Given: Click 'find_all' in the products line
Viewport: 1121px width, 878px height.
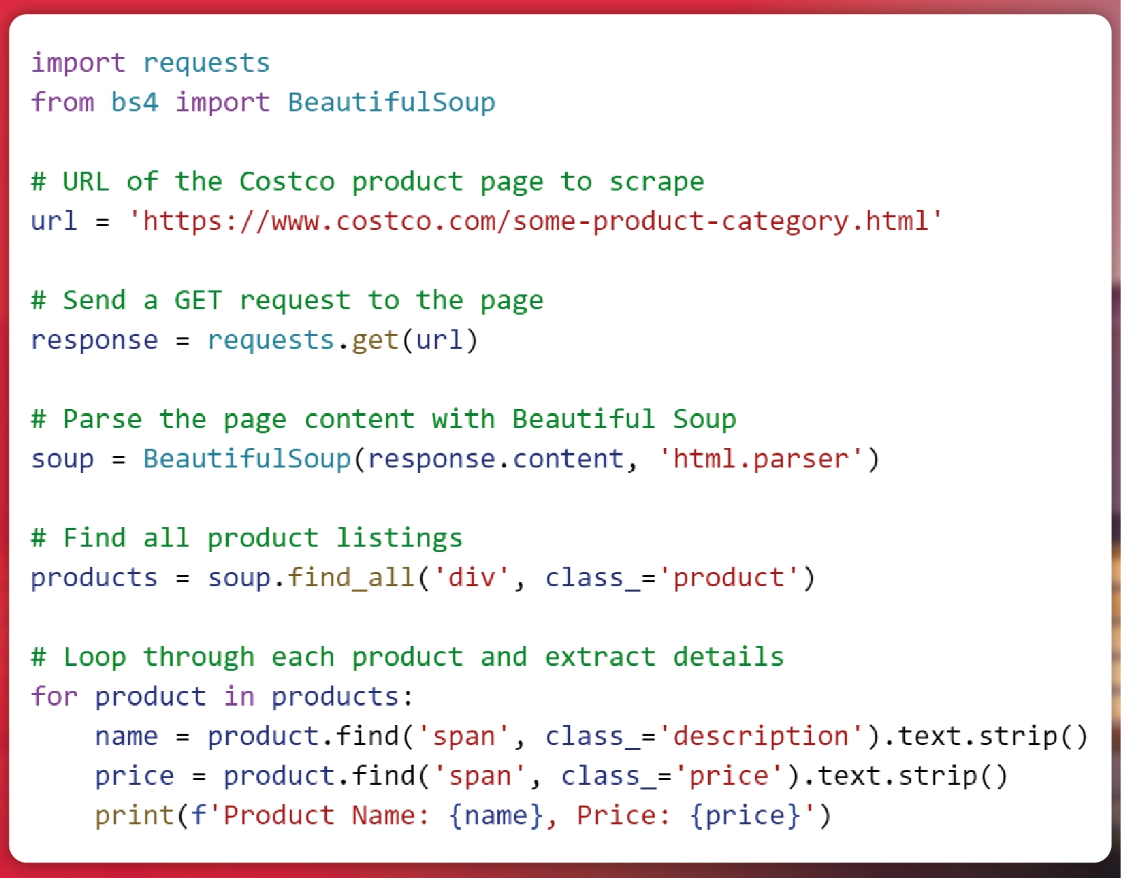Looking at the screenshot, I should coord(351,578).
